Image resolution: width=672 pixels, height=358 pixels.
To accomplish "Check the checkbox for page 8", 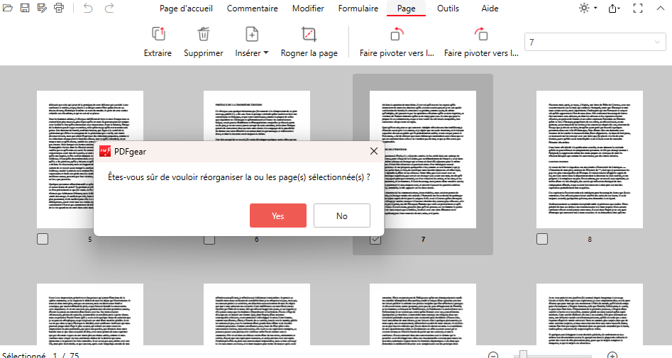I will click(x=542, y=239).
